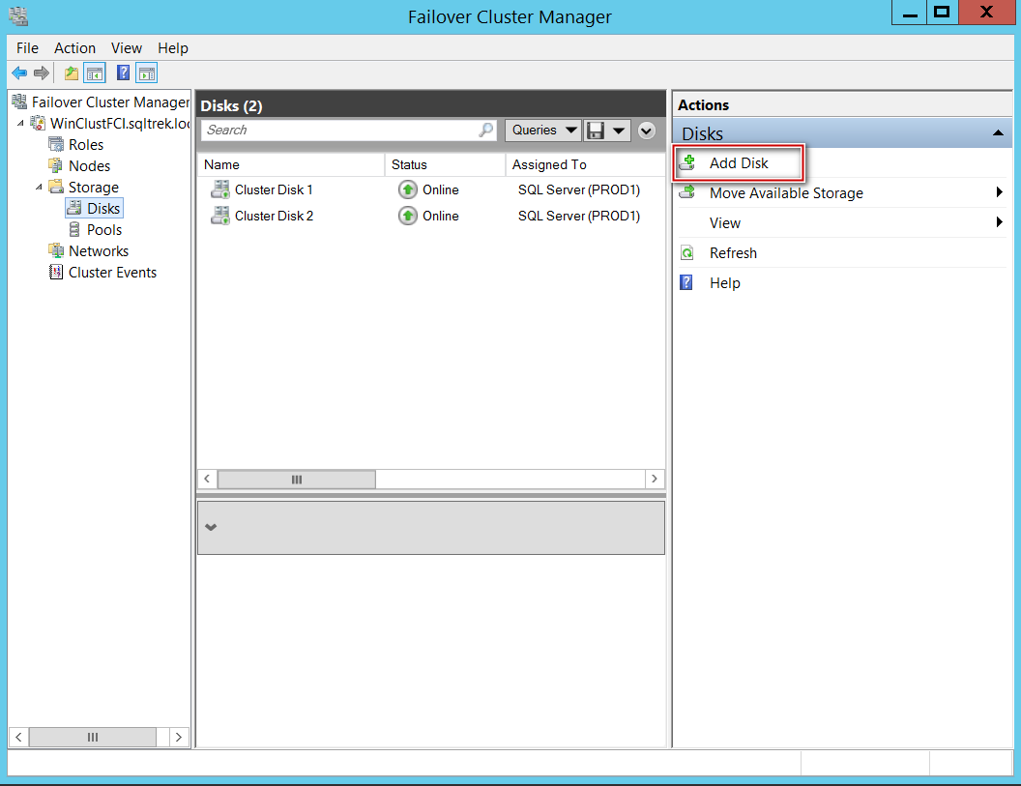This screenshot has height=786, width=1021.
Task: Click the blue Help toolbar icon
Action: point(123,73)
